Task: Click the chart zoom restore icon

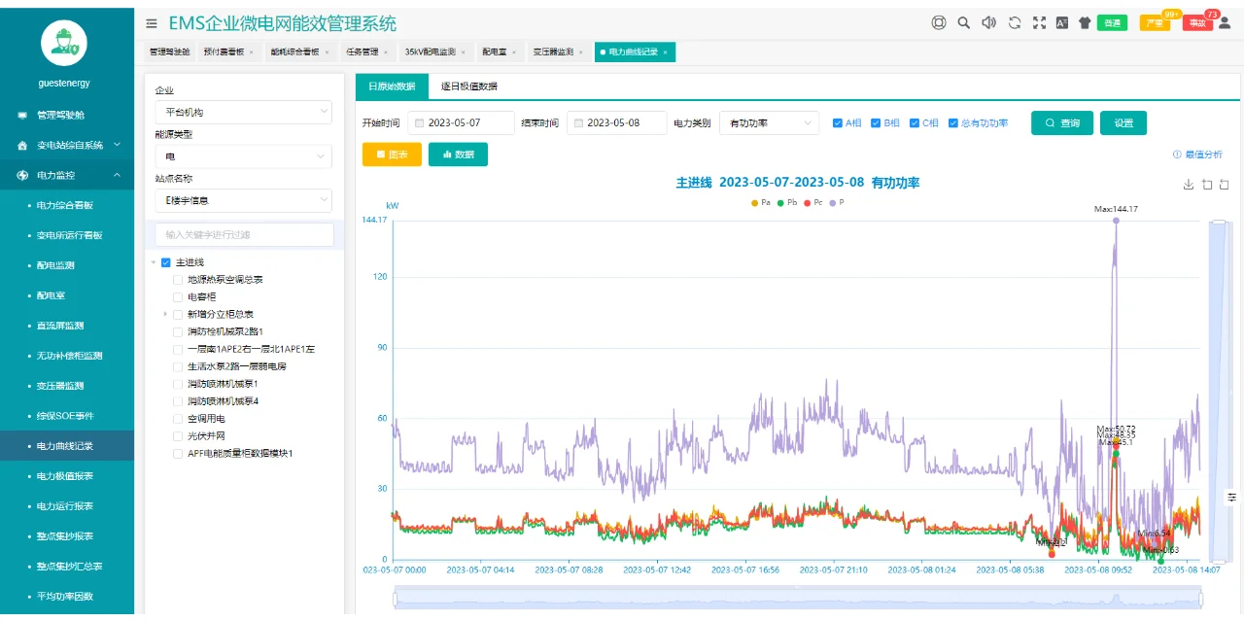Action: point(1224,185)
